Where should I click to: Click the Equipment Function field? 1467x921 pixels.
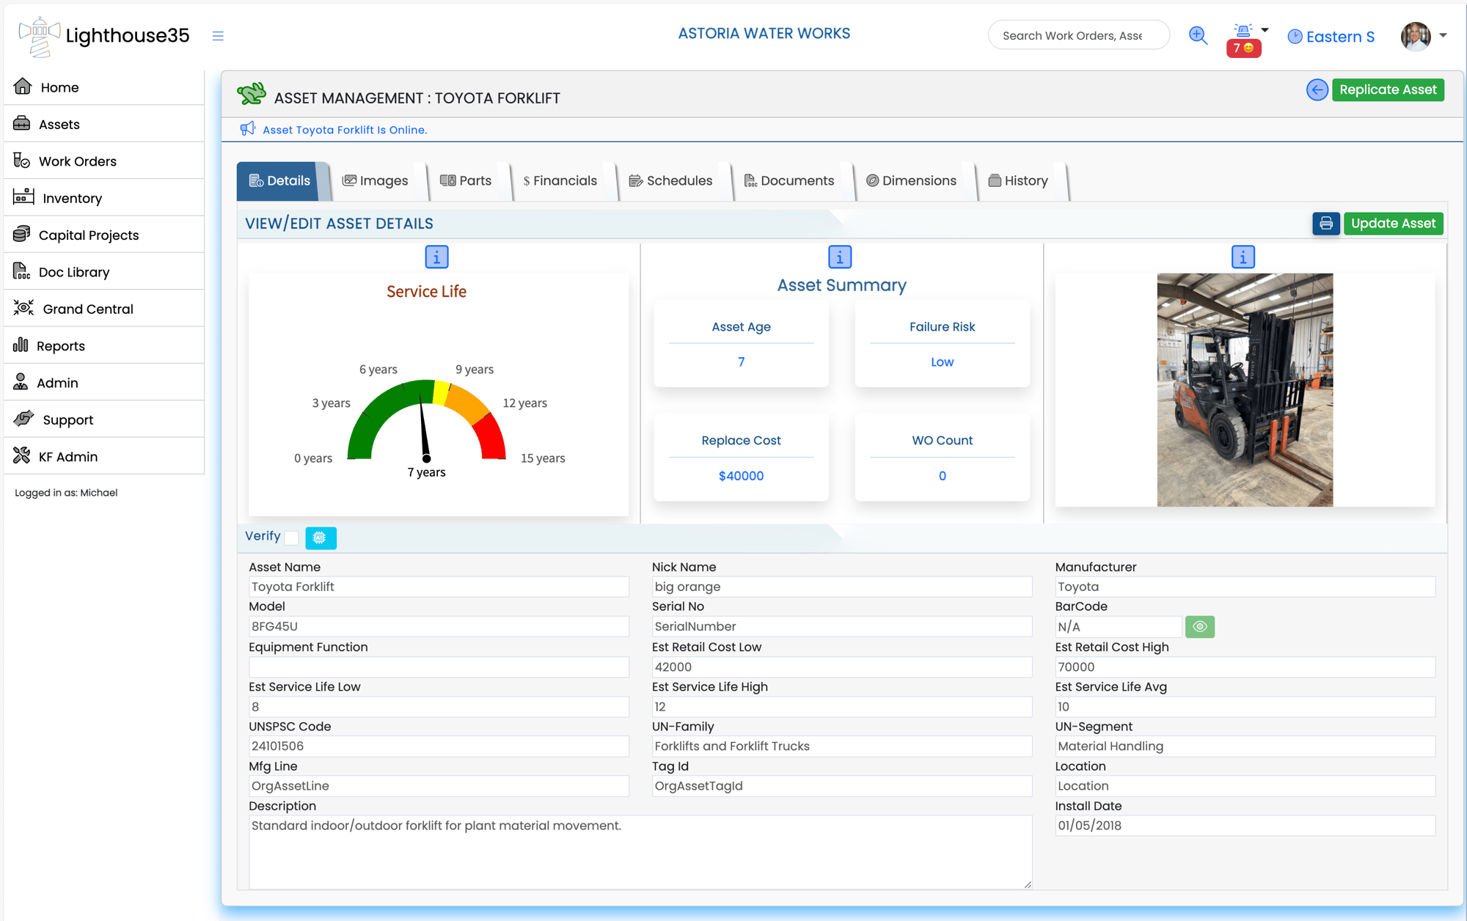439,667
